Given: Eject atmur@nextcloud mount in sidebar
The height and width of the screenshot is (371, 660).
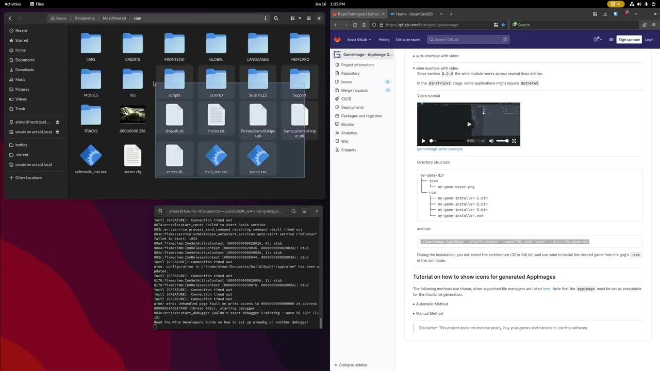Looking at the screenshot, I should pos(57,122).
